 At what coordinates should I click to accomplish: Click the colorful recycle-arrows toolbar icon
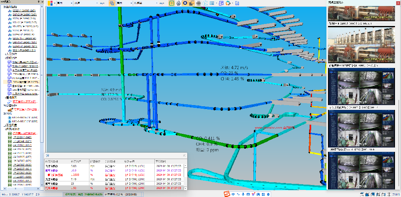pyautogui.click(x=228, y=3)
